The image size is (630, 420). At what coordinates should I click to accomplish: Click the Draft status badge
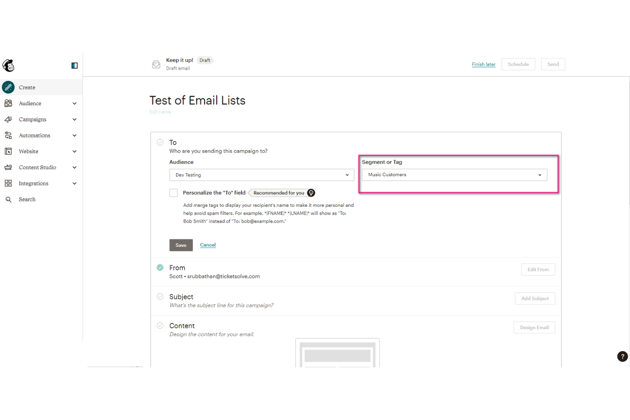point(205,60)
